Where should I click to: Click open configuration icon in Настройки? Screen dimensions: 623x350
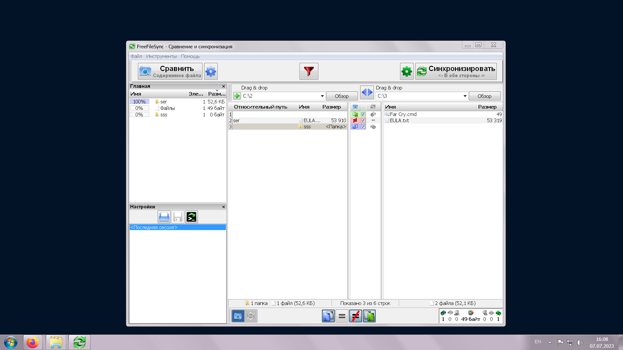(164, 217)
